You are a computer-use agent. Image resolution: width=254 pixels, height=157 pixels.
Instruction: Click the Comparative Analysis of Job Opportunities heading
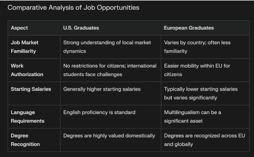(73, 8)
